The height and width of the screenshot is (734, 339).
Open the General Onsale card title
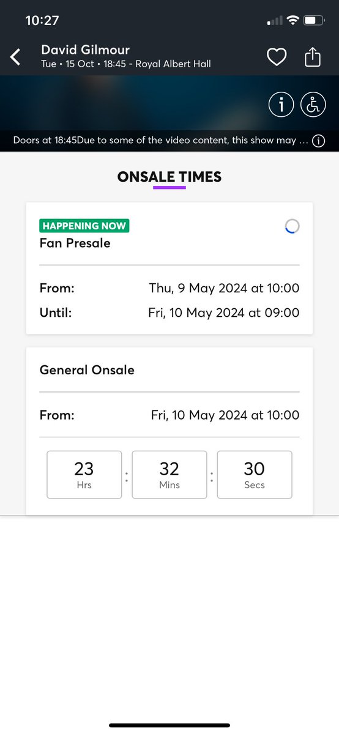point(87,369)
